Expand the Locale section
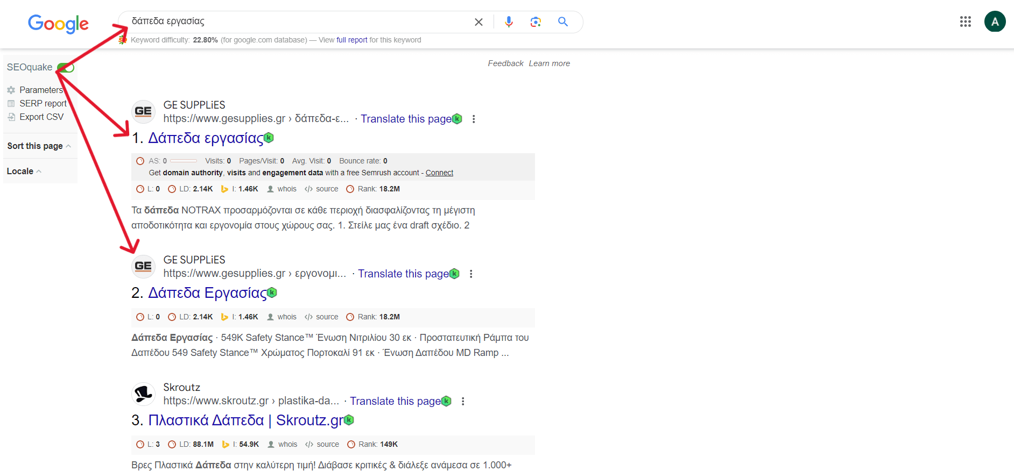This screenshot has height=471, width=1014. 24,171
